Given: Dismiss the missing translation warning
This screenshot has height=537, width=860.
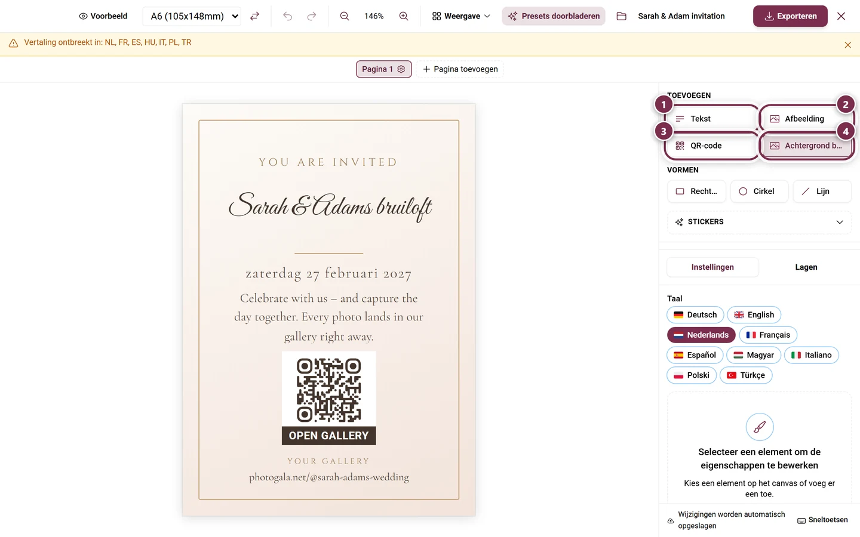Looking at the screenshot, I should pyautogui.click(x=847, y=45).
